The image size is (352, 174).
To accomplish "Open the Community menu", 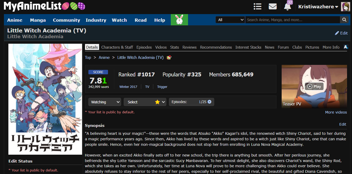I will [67, 20].
